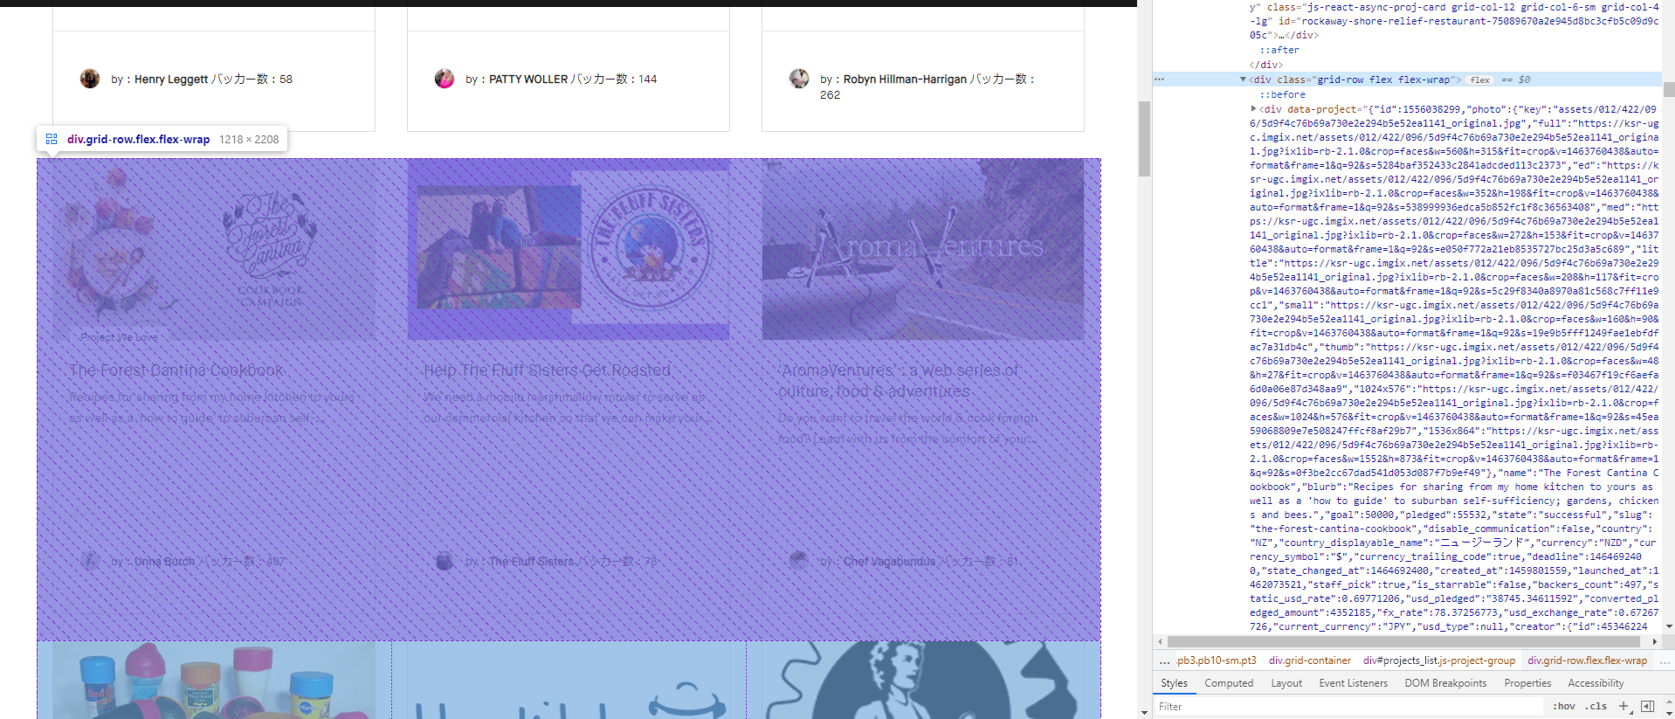Viewport: 1675px width, 719px height.
Task: Open the Properties tab
Action: (x=1527, y=683)
